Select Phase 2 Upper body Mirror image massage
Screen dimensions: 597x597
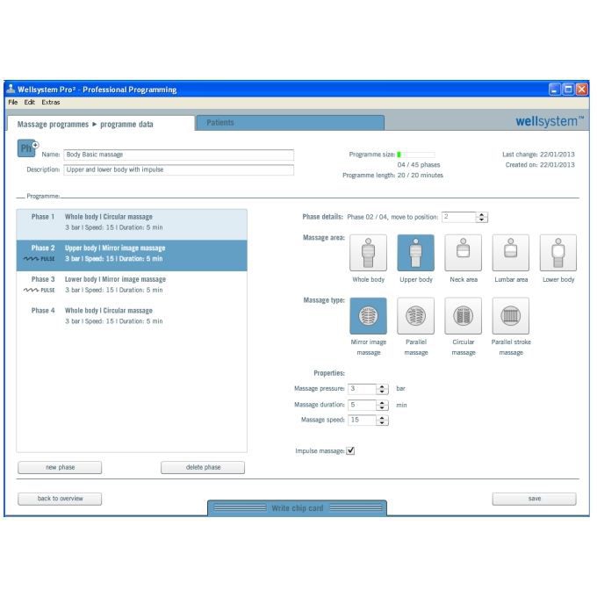tap(132, 255)
